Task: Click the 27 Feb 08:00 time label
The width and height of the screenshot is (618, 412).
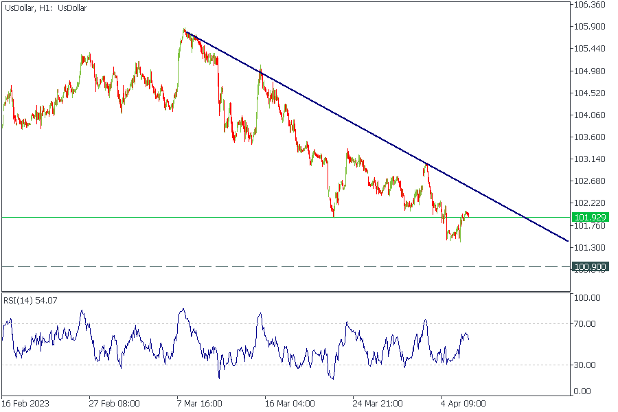Action: point(114,403)
